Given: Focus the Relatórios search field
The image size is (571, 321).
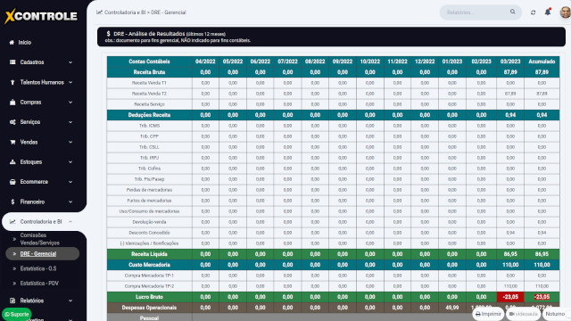Looking at the screenshot, I should point(476,12).
